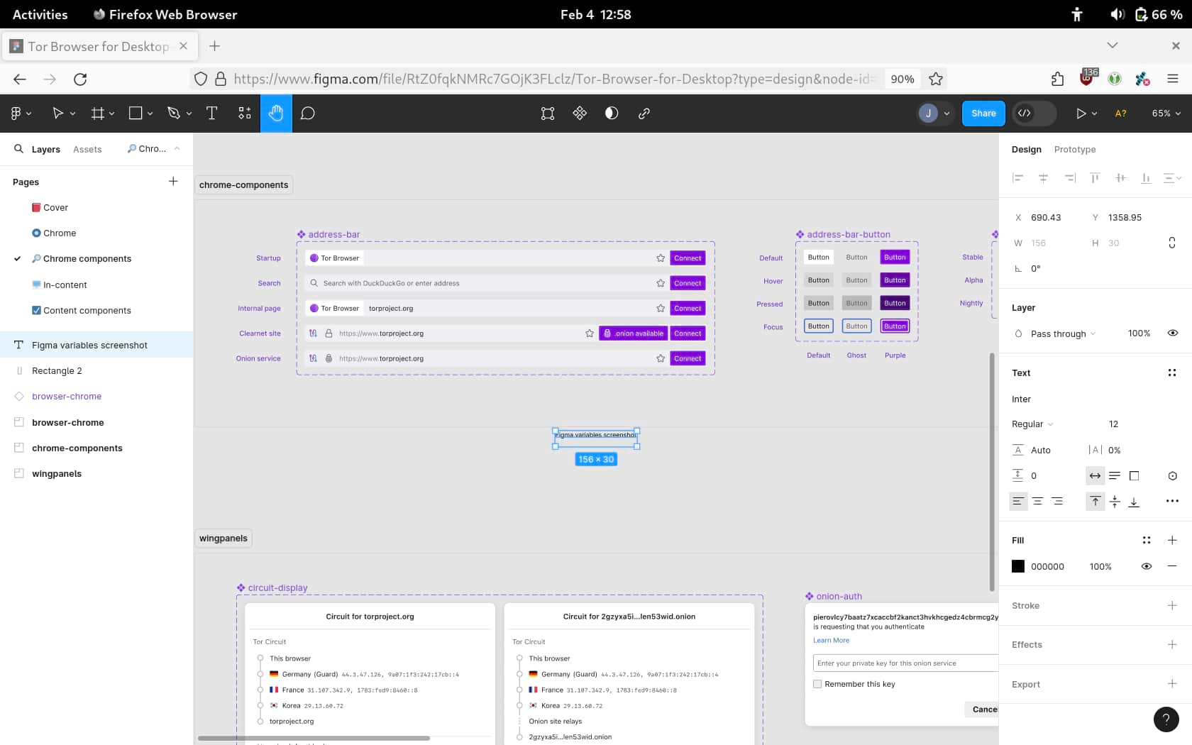
Task: Align left icon in Design panel
Action: click(1018, 178)
